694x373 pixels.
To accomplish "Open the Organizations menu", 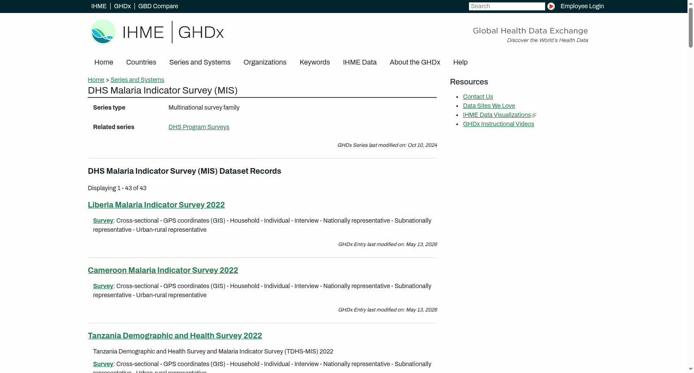I will pos(265,62).
